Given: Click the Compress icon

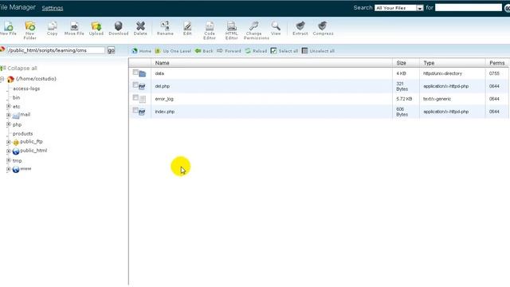Looking at the screenshot, I should [323, 28].
